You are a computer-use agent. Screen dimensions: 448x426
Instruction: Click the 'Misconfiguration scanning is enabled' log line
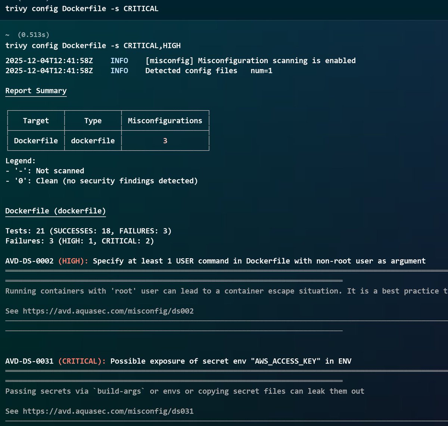coord(251,61)
